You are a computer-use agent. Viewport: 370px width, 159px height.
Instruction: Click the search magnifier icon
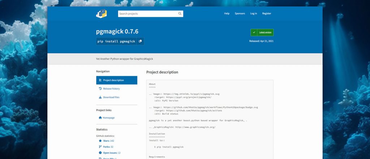pyautogui.click(x=180, y=14)
